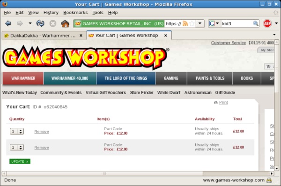
Task: Open the list all tabs dropdown
Action: point(274,35)
